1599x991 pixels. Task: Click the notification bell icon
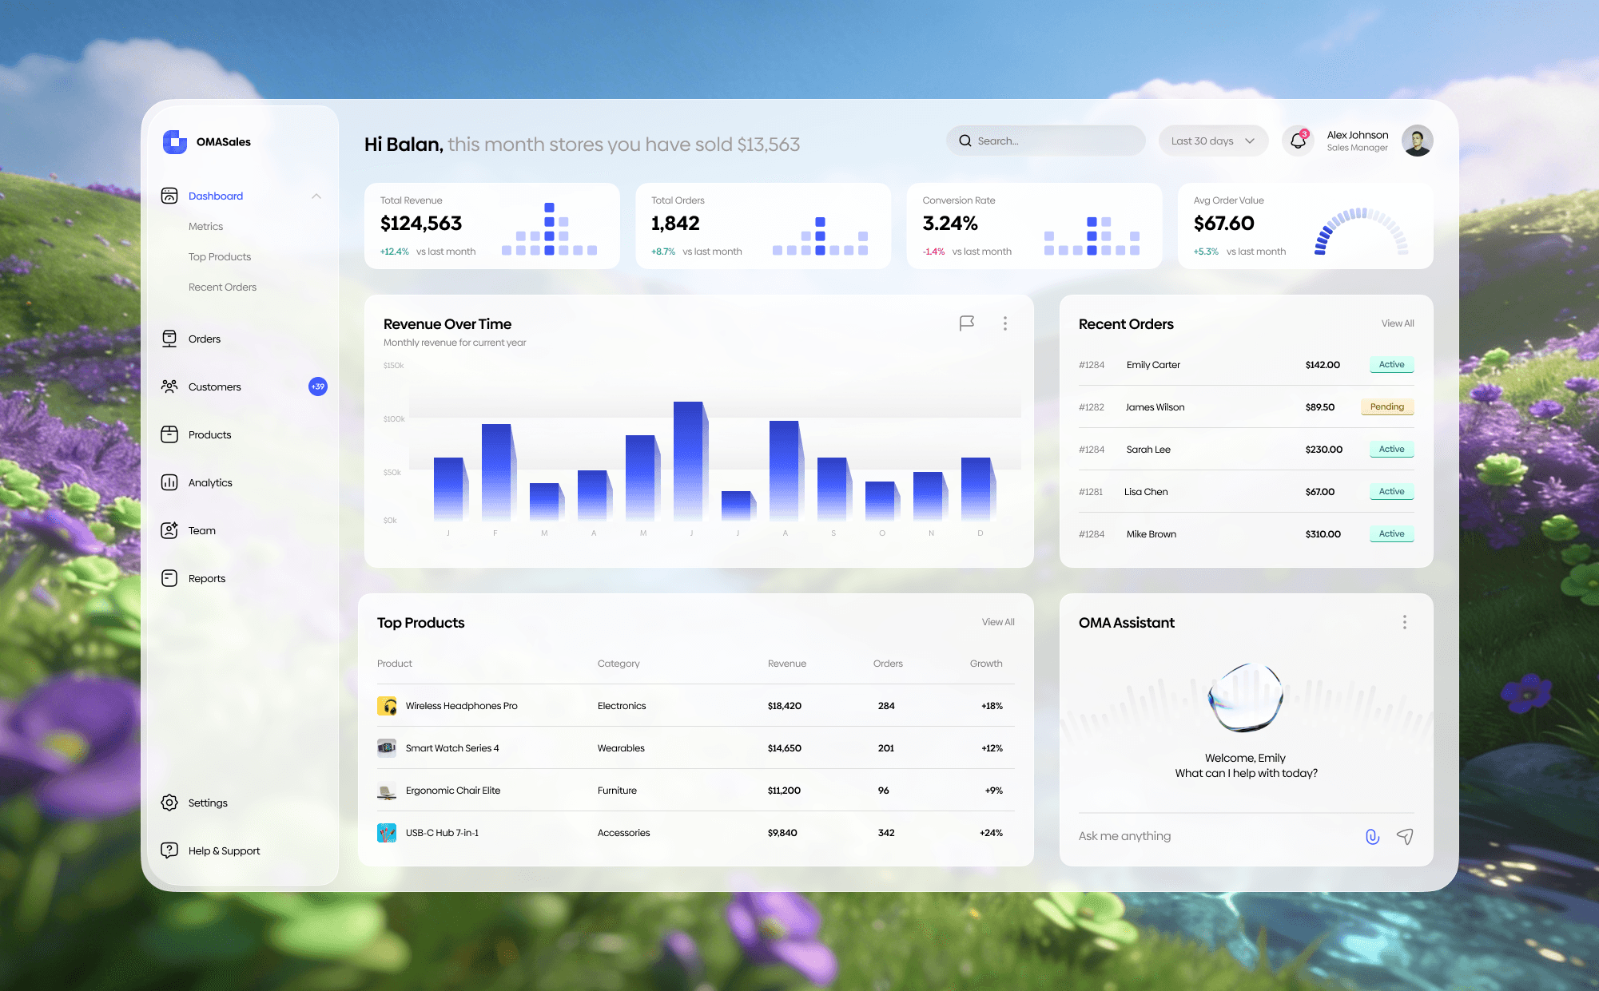[x=1298, y=141]
